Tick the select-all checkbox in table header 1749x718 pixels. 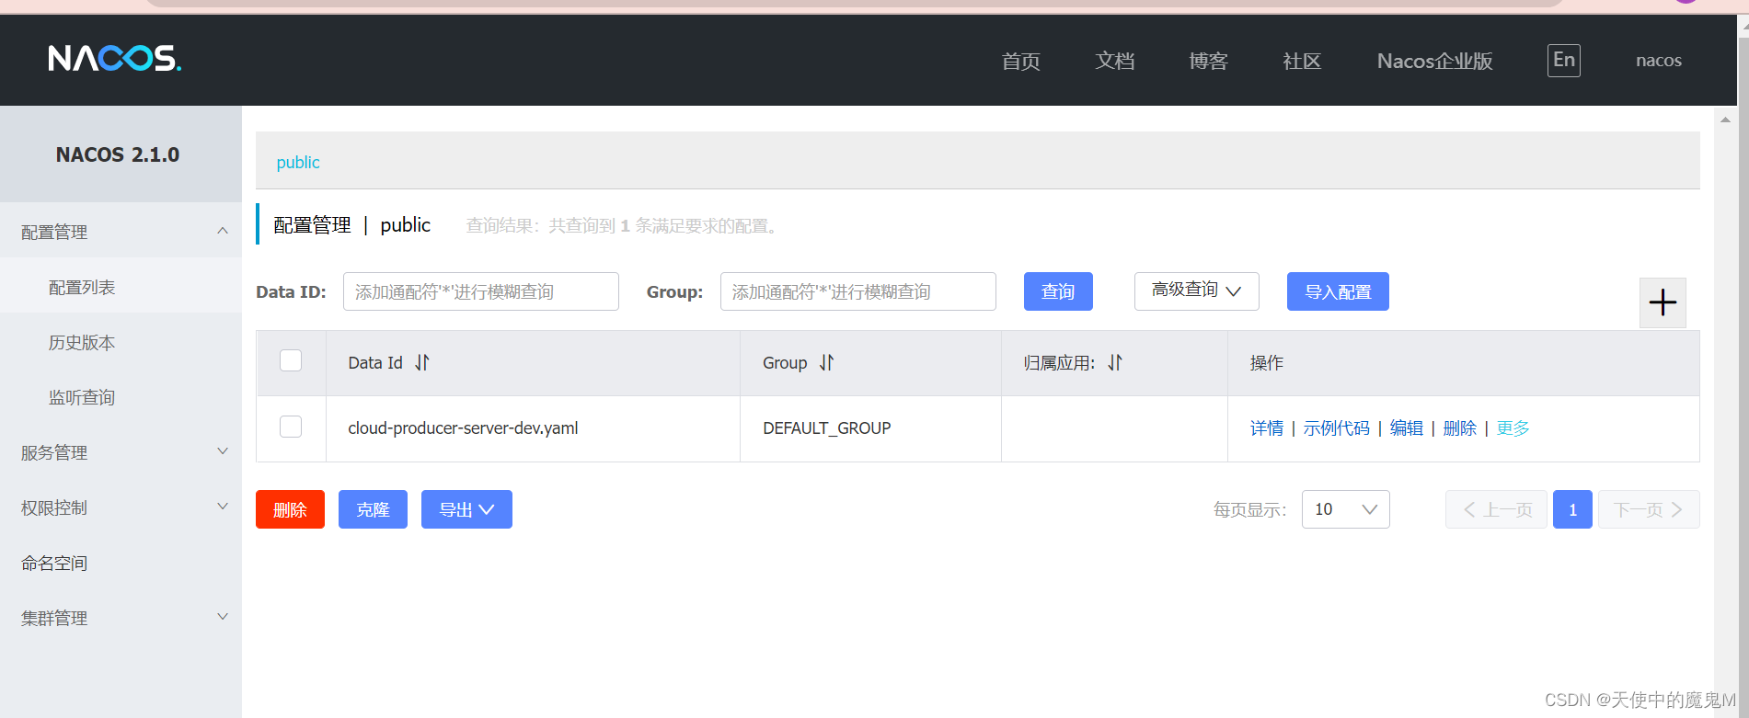pos(291,360)
